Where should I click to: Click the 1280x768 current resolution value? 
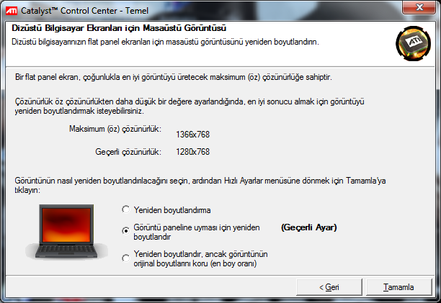pos(193,152)
